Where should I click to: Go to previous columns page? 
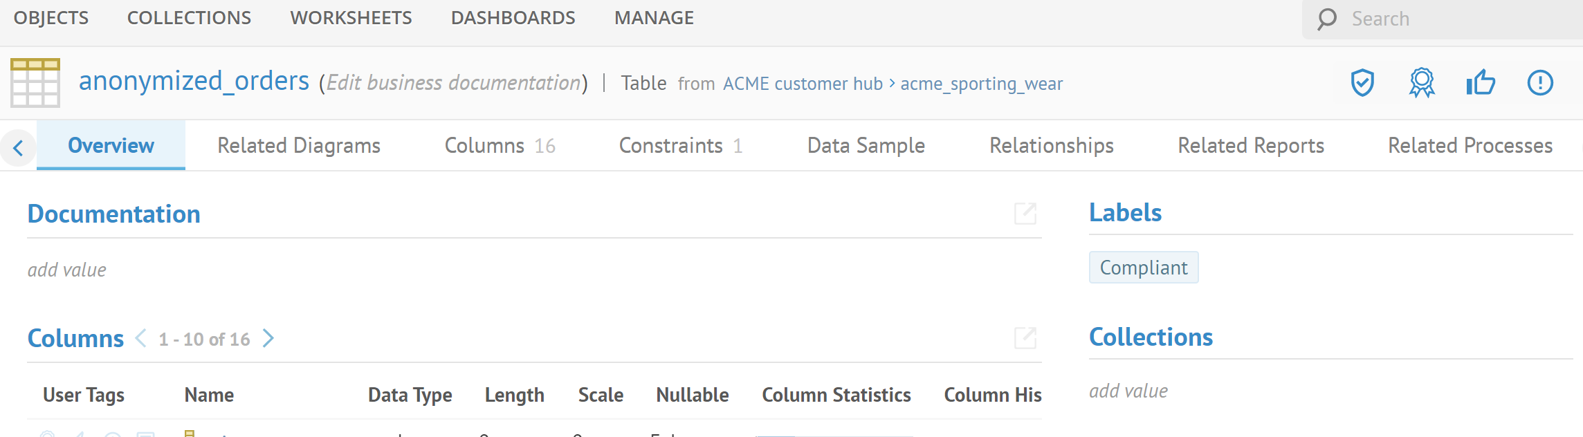pos(141,338)
